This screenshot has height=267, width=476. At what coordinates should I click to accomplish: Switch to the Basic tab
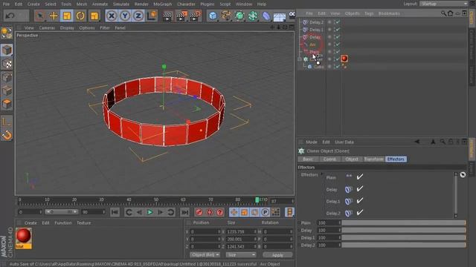pyautogui.click(x=308, y=159)
